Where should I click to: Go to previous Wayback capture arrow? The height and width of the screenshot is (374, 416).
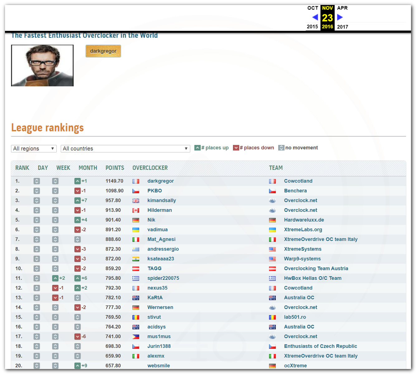tap(315, 17)
